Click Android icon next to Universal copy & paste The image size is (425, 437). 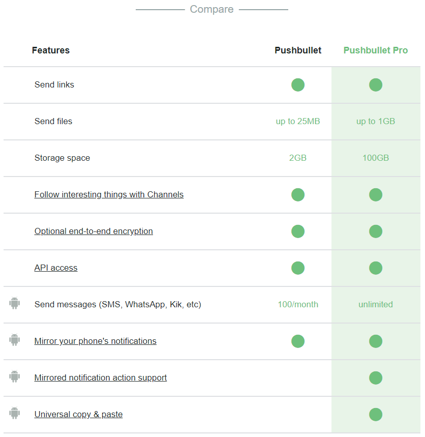click(x=14, y=413)
